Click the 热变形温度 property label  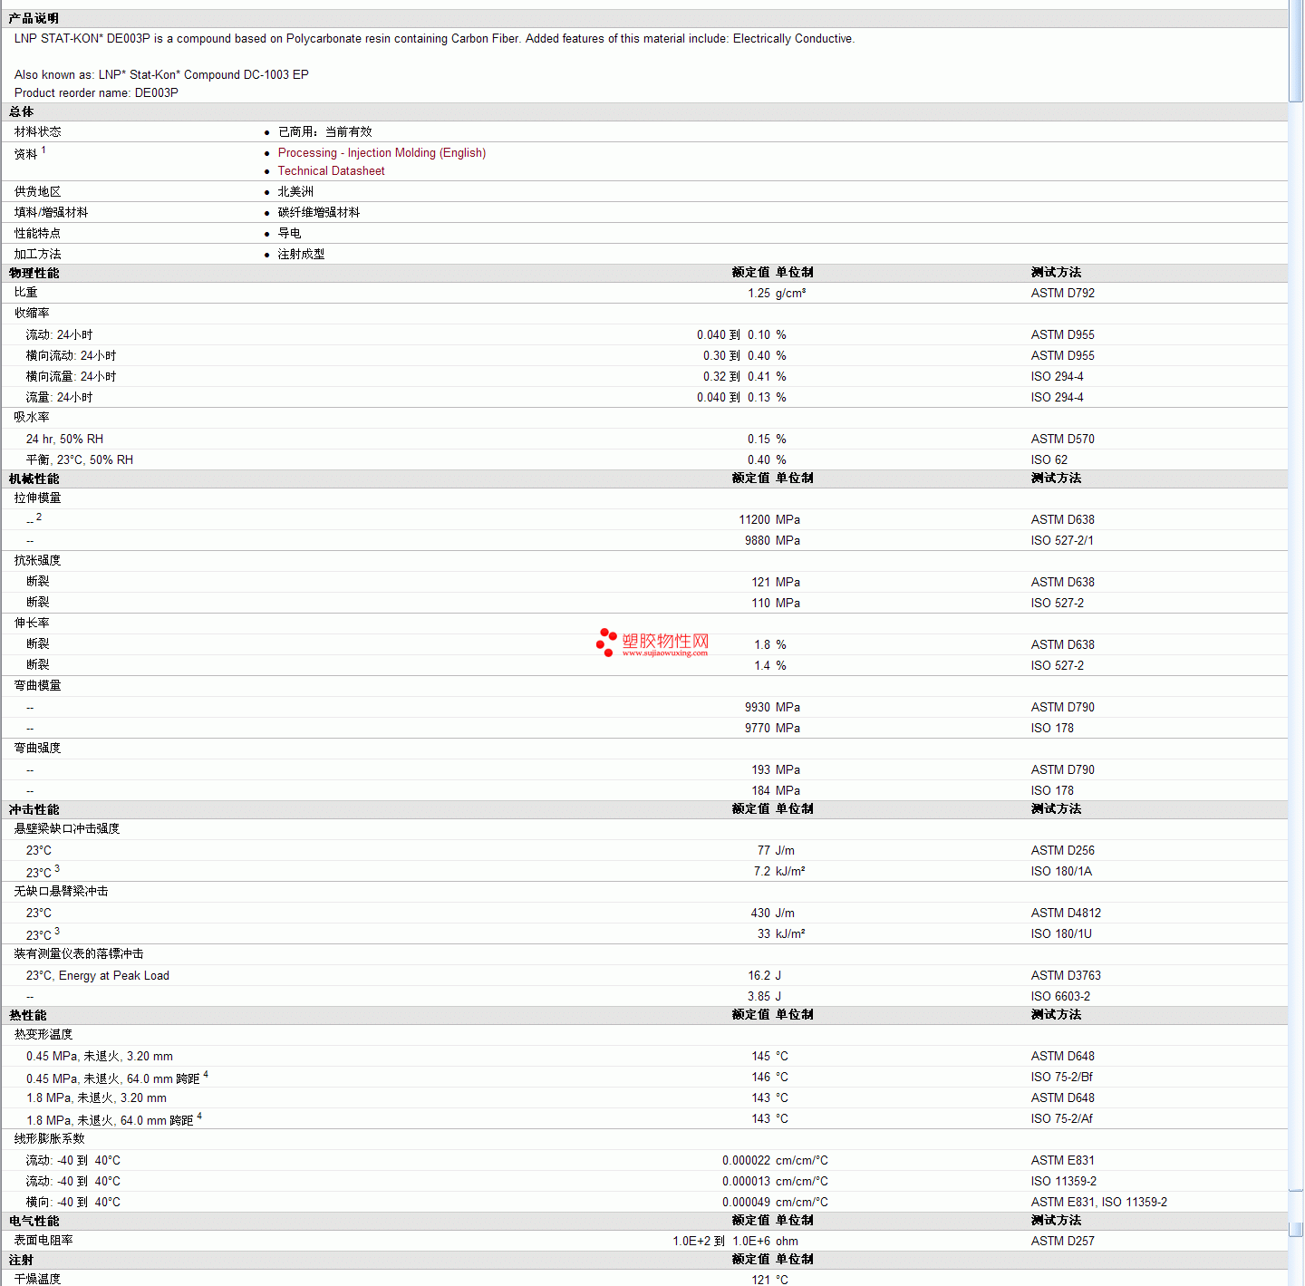point(43,1035)
